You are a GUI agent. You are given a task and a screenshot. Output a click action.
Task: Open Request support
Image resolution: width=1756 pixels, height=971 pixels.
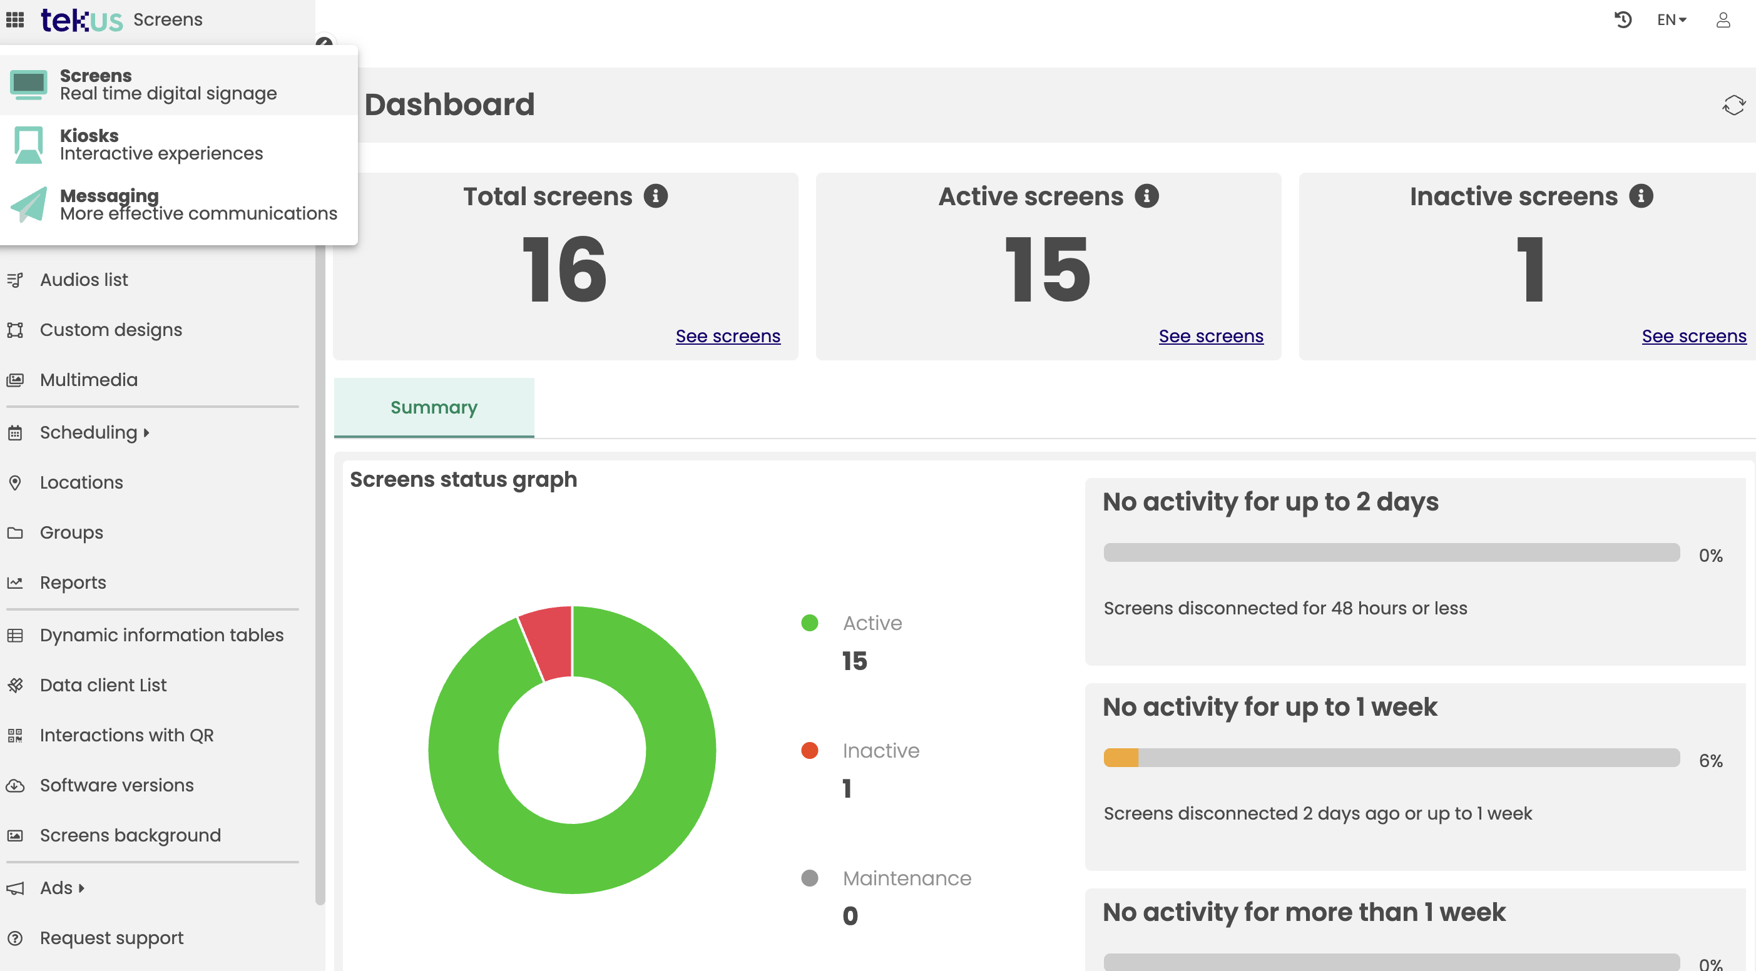point(111,938)
